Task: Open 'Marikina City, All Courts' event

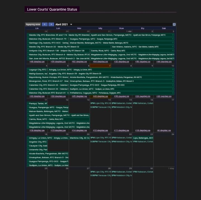Action: coord(79,138)
